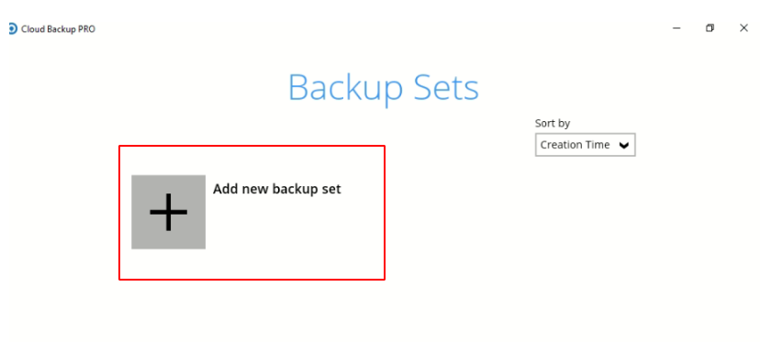Select the black plus sign symbol
Viewport: 772px width, 342px height.
click(x=168, y=212)
